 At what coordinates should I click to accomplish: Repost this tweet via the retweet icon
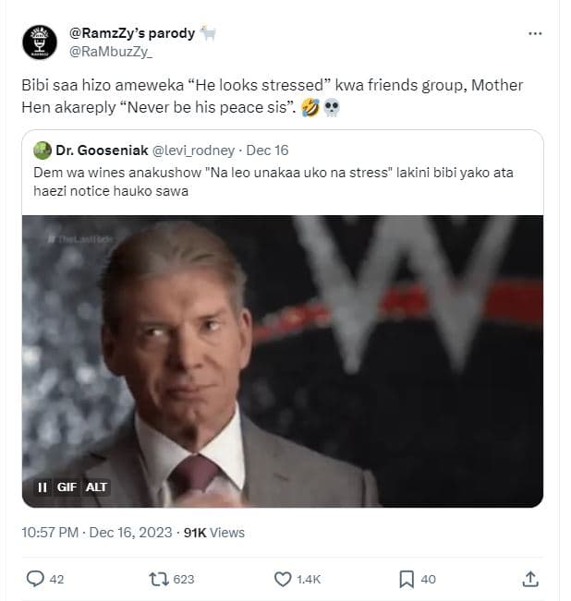(157, 579)
